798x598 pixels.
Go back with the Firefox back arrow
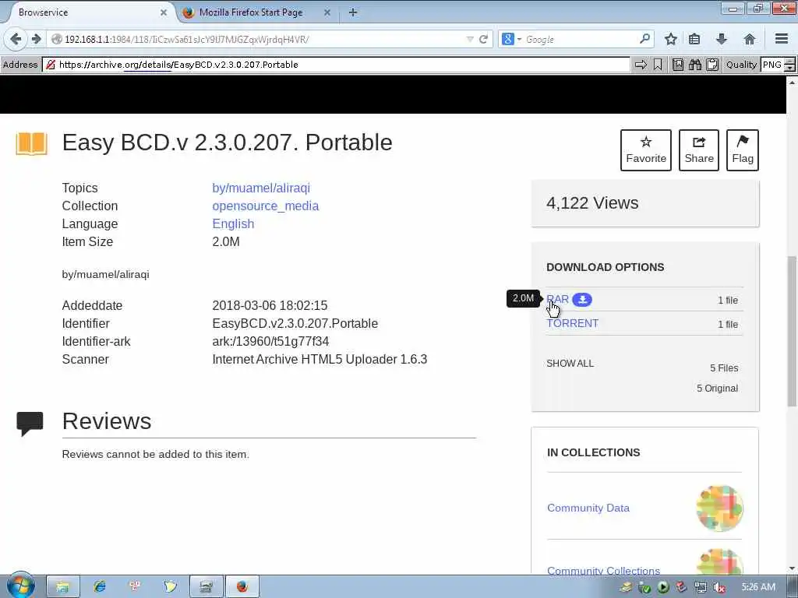tap(16, 39)
